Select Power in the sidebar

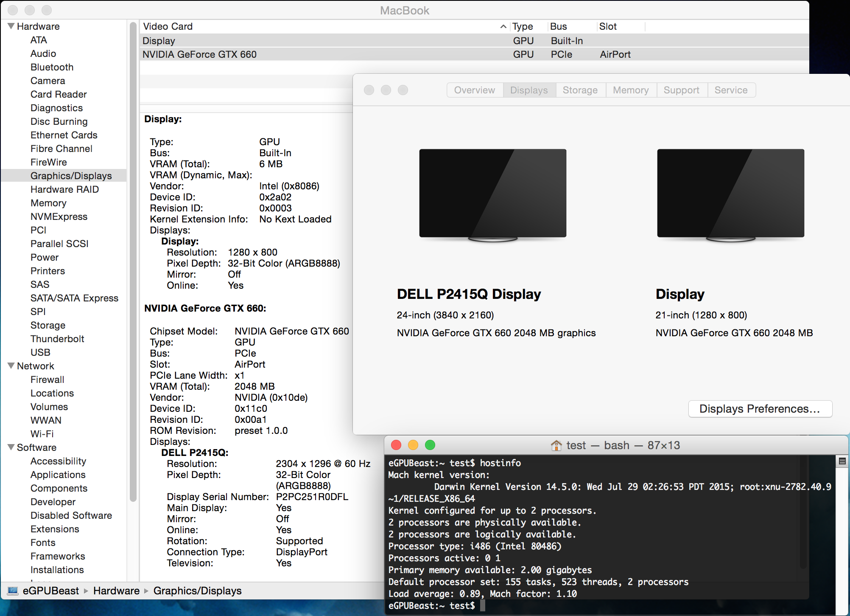click(45, 257)
